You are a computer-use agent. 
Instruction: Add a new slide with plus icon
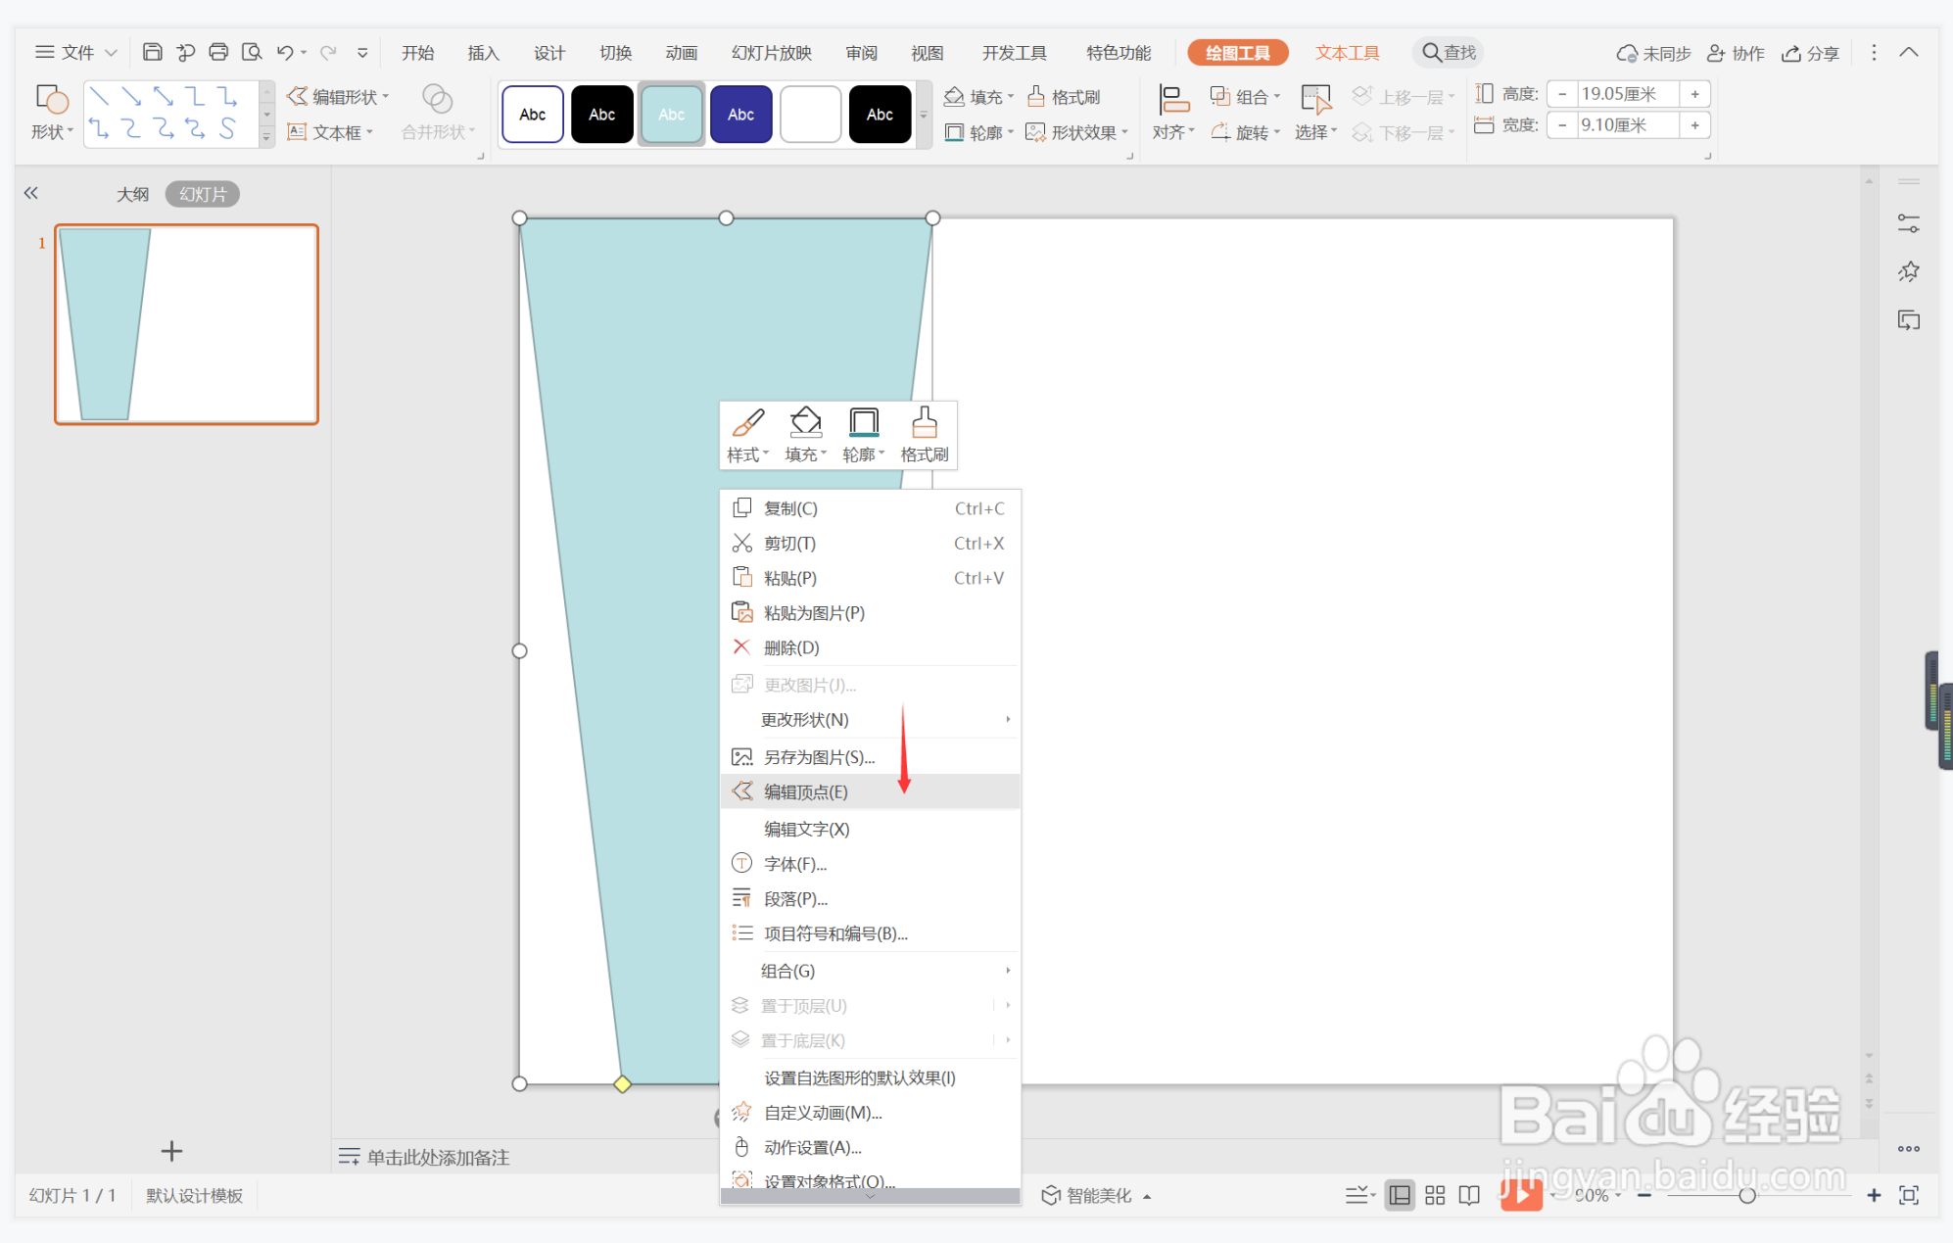pyautogui.click(x=171, y=1151)
